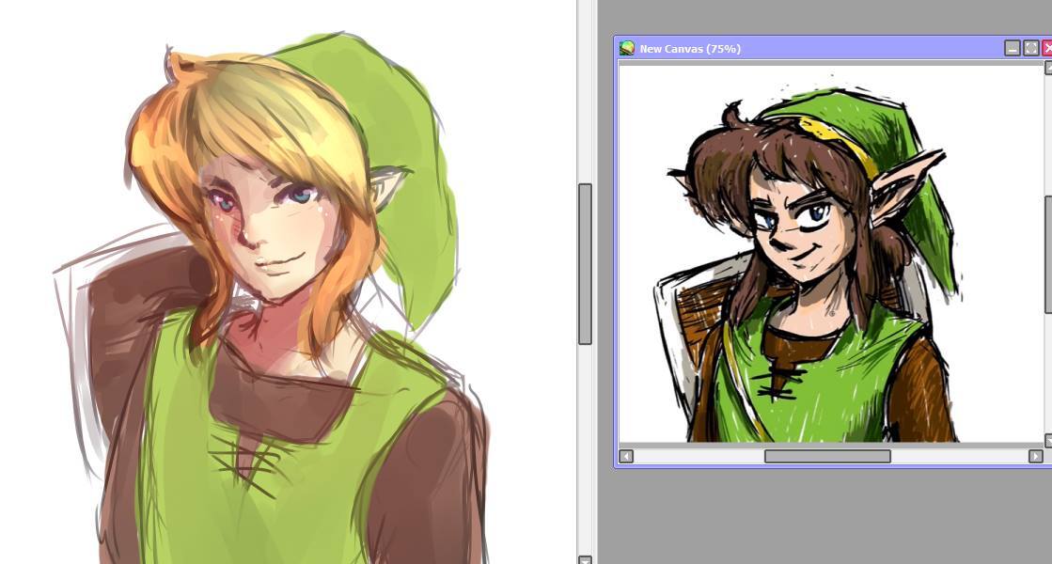Click horizontal scrollbar track right of the thumb

[x=959, y=456]
